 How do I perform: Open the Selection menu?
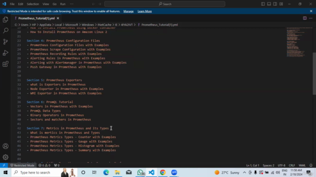tap(33, 4)
